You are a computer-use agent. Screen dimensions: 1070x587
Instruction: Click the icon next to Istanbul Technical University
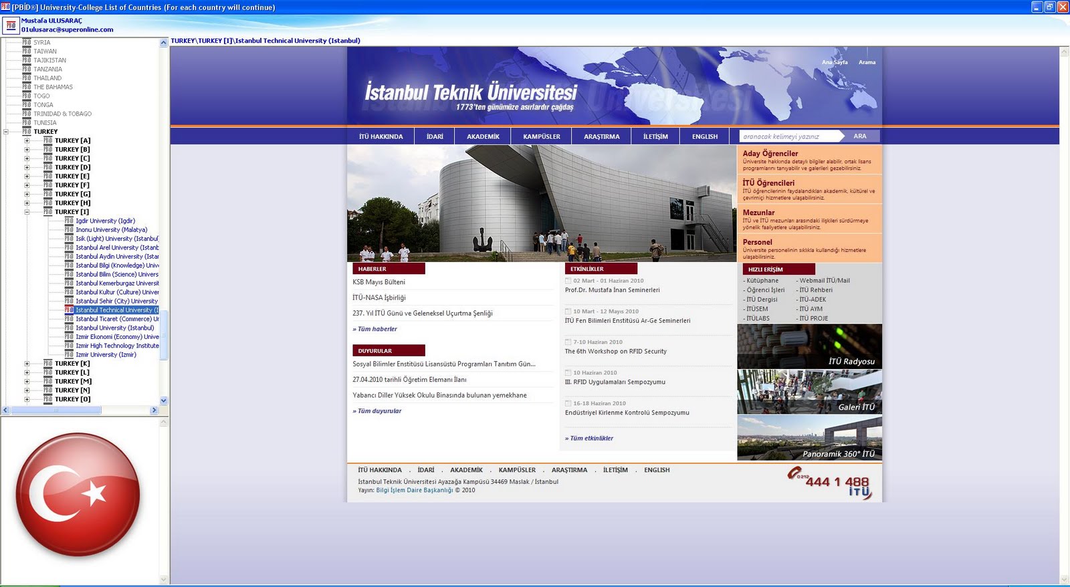click(69, 310)
